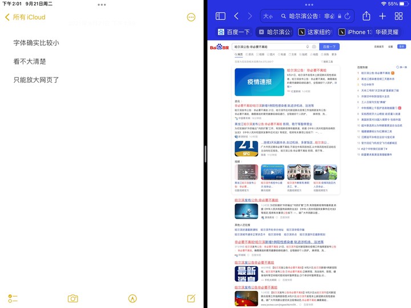Viewport: 411px width, 308px height.
Task: Tap the camera icon in Notes
Action: [72, 298]
